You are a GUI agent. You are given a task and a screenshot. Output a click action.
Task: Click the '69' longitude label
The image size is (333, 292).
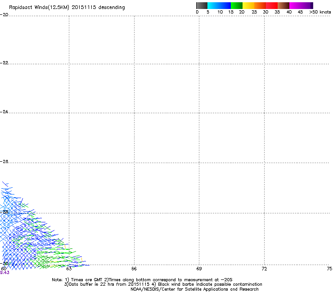point(199,269)
